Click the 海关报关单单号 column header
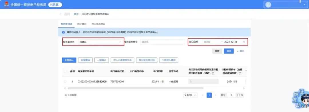This screenshot has width=309, height=112. (86, 71)
